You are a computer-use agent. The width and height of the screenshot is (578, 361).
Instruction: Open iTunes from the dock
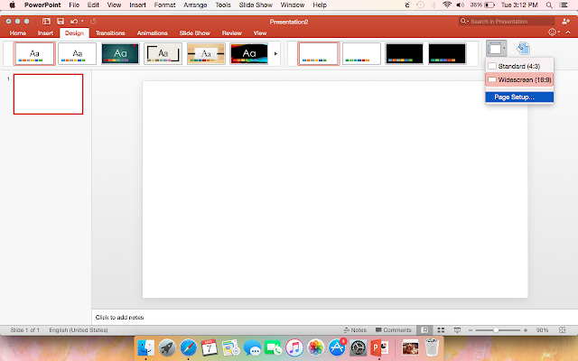point(294,347)
